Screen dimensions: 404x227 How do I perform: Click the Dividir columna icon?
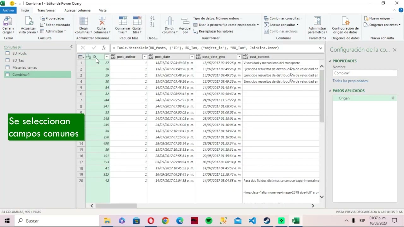pos(169,21)
